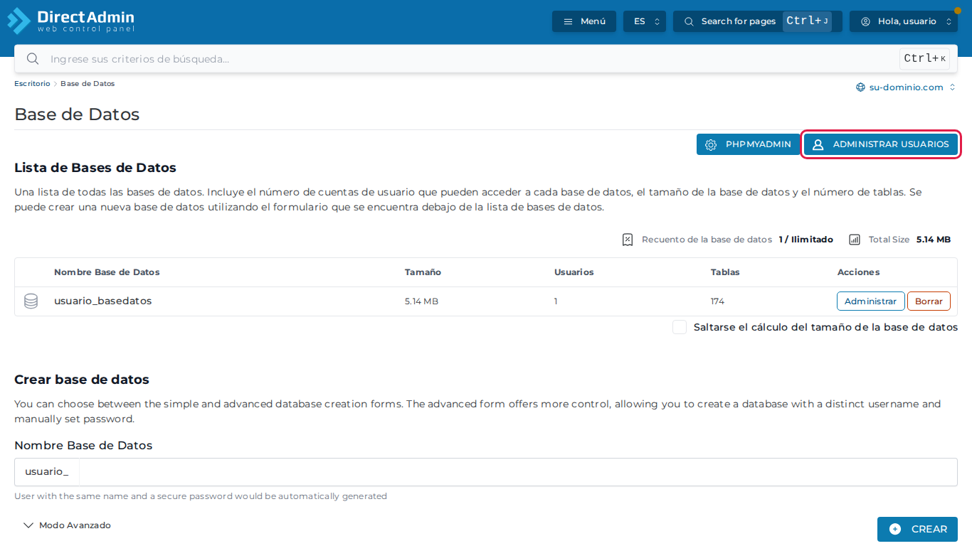Viewport: 972px width, 546px height.
Task: Click ADMINISTRAR USUARIOS button
Action: [881, 144]
